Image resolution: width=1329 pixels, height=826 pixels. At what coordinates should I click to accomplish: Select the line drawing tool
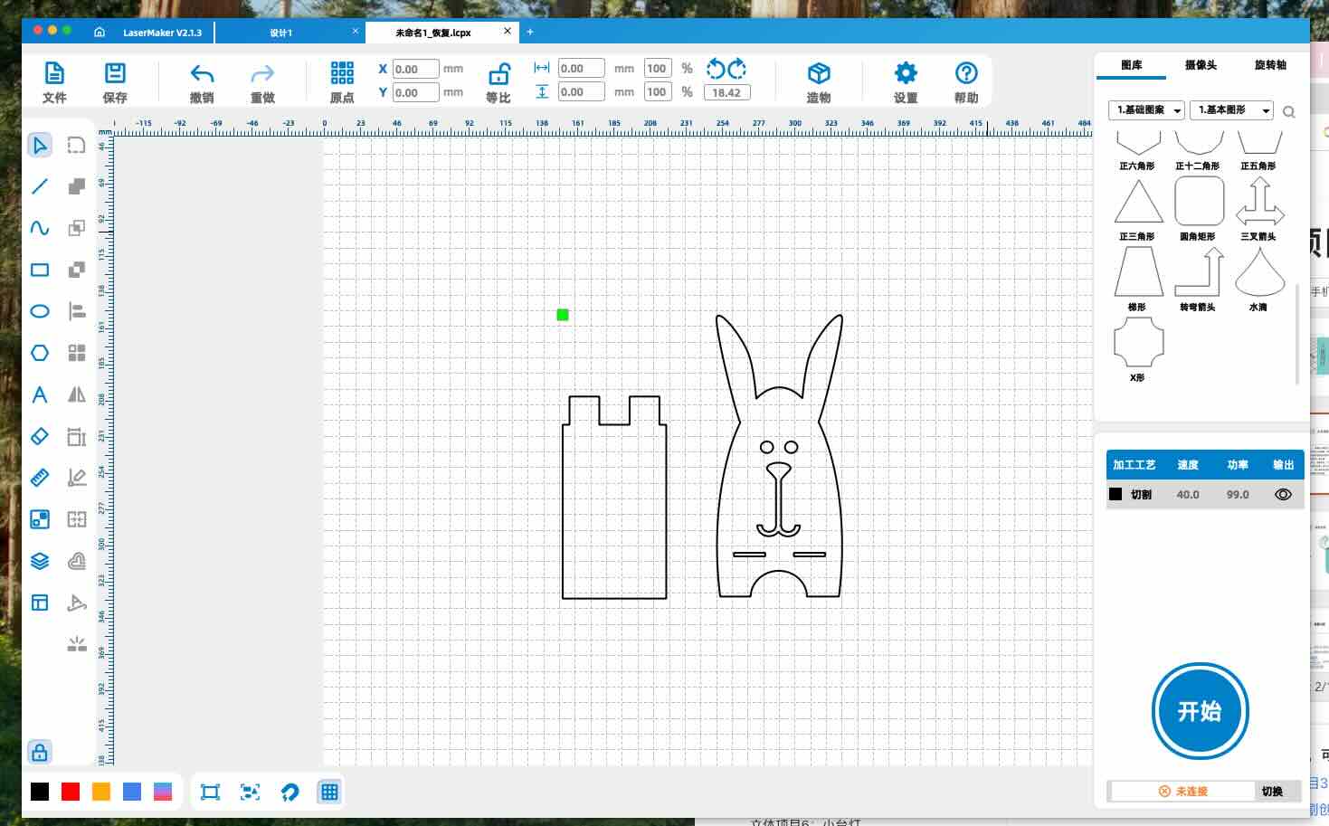[40, 186]
